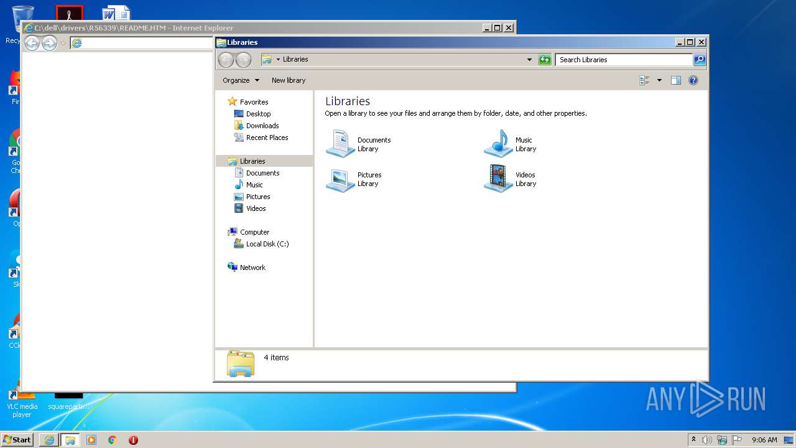Open the Start menu
Screen dimensions: 796x448
click(x=17, y=440)
